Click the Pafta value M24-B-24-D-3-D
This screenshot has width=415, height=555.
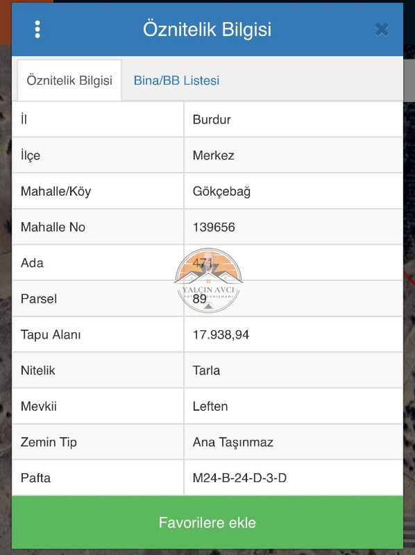click(239, 478)
